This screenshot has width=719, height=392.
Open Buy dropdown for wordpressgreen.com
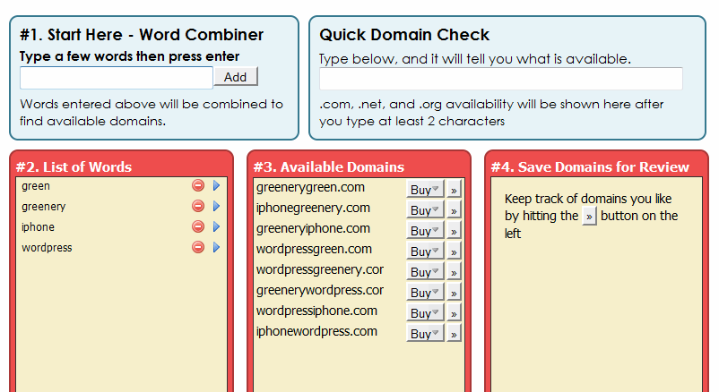pyautogui.click(x=425, y=251)
